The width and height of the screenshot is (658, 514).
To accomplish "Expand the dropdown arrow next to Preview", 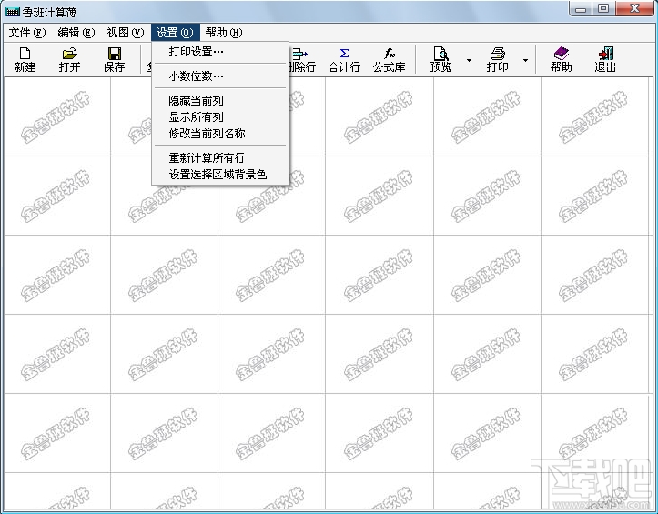I will tap(469, 60).
